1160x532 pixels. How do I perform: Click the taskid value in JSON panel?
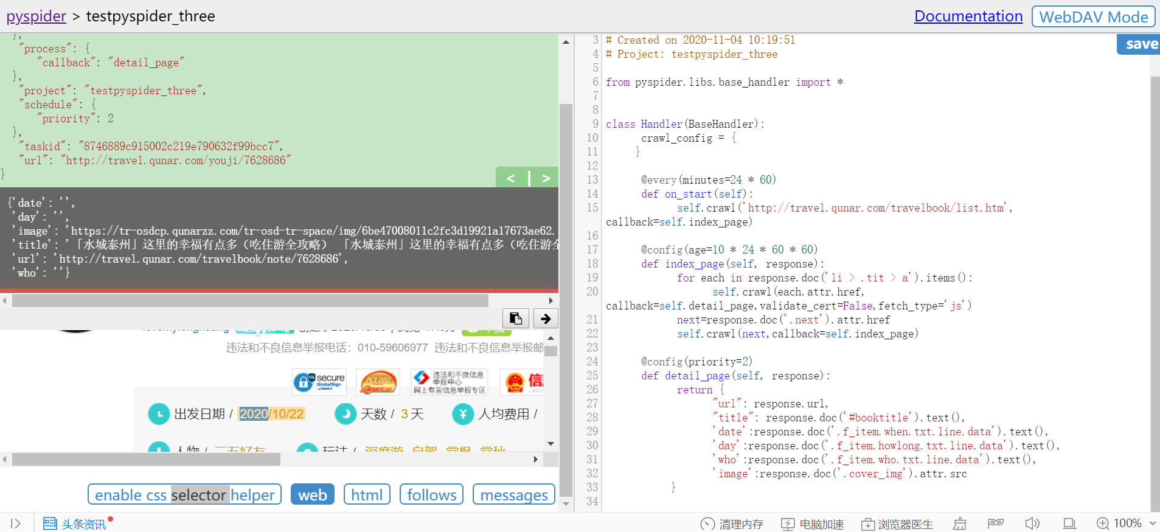point(179,147)
